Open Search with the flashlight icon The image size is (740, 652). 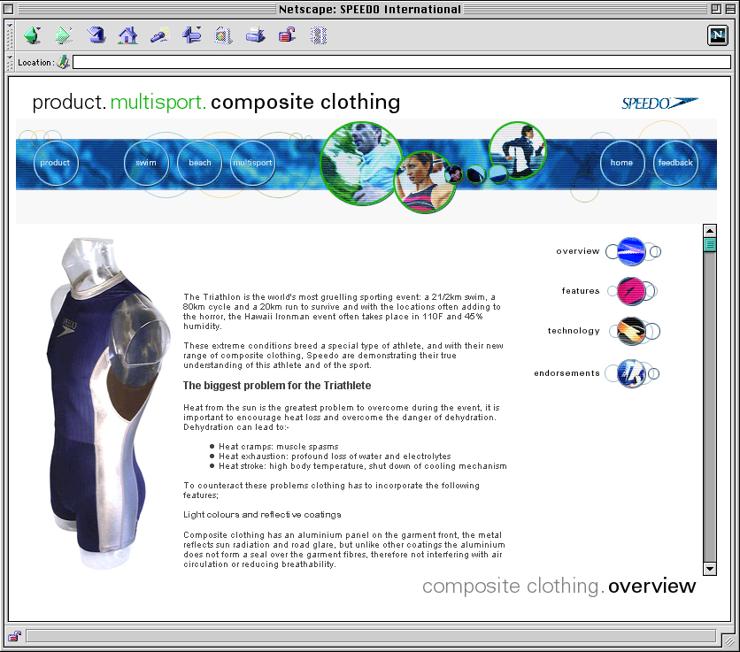[x=160, y=35]
